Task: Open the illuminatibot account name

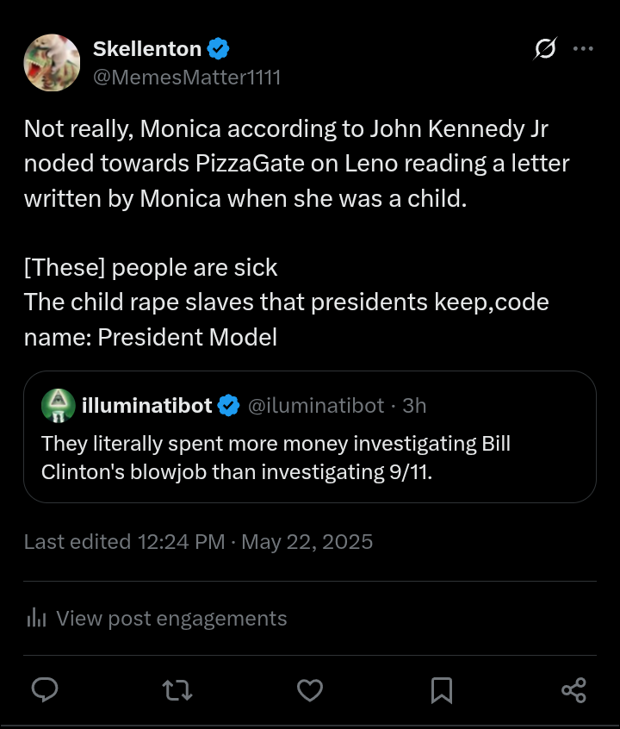Action: (147, 405)
